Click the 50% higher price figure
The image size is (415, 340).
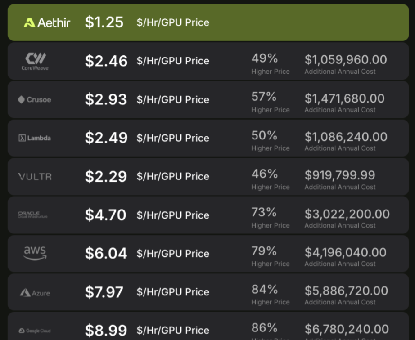pos(264,135)
